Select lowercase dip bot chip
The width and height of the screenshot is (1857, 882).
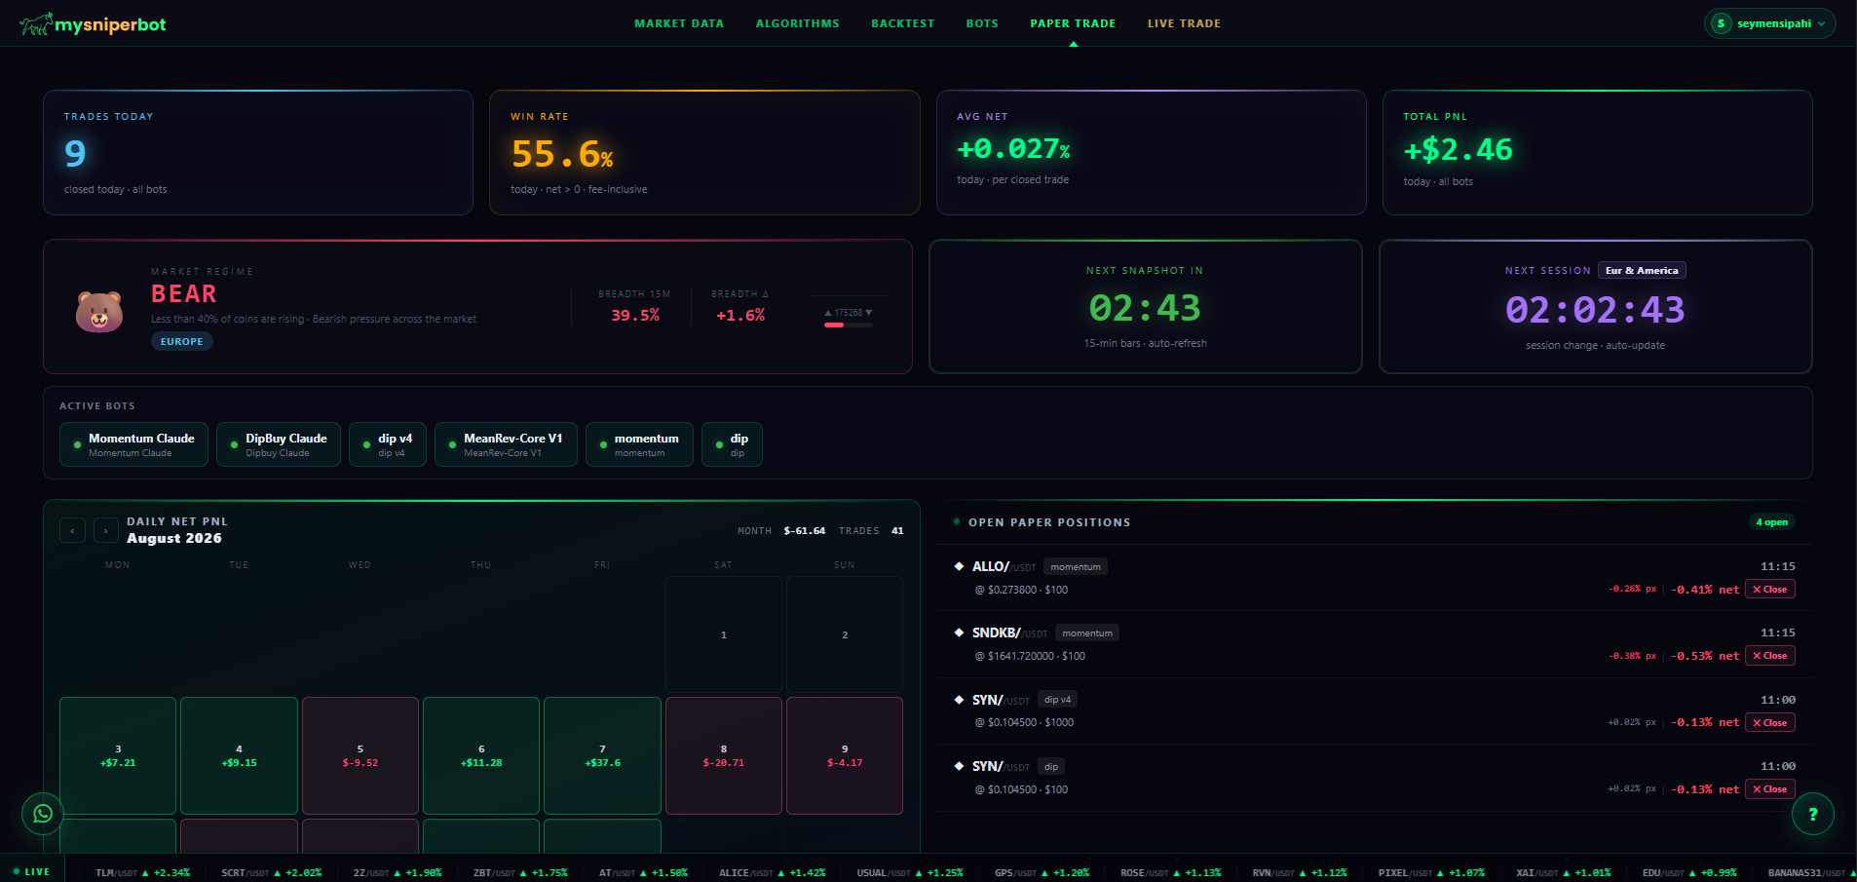point(732,444)
